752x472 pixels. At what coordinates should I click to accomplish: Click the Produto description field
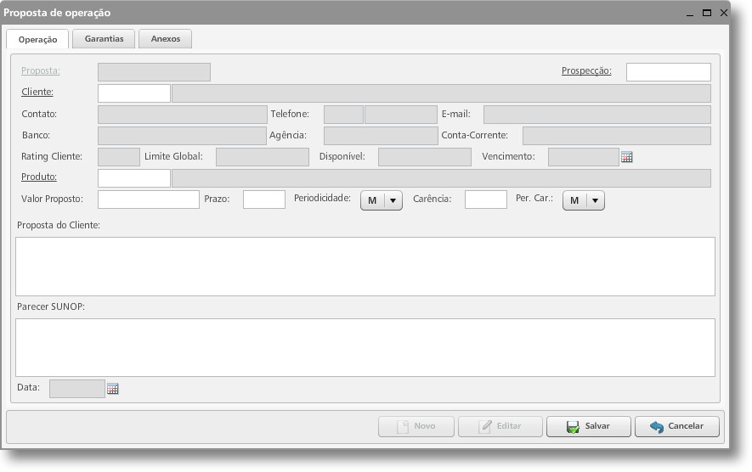(x=441, y=177)
